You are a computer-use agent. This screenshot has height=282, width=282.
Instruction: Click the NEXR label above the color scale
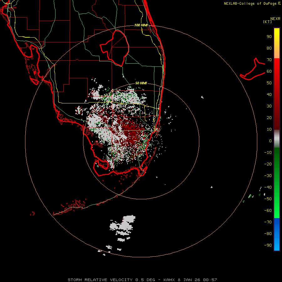pos(275,19)
